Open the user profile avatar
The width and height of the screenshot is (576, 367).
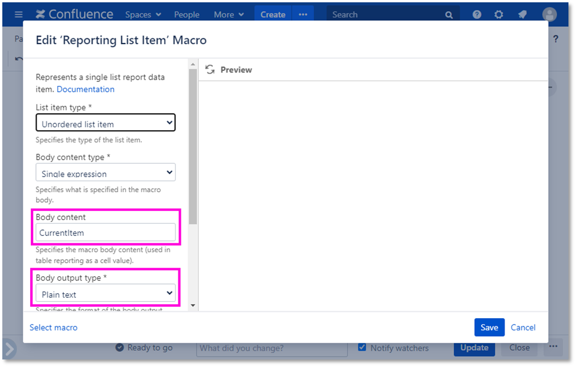coord(549,15)
